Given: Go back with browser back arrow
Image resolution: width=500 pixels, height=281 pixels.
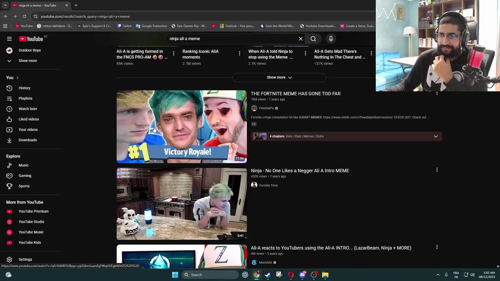Looking at the screenshot, I should (x=5, y=16).
